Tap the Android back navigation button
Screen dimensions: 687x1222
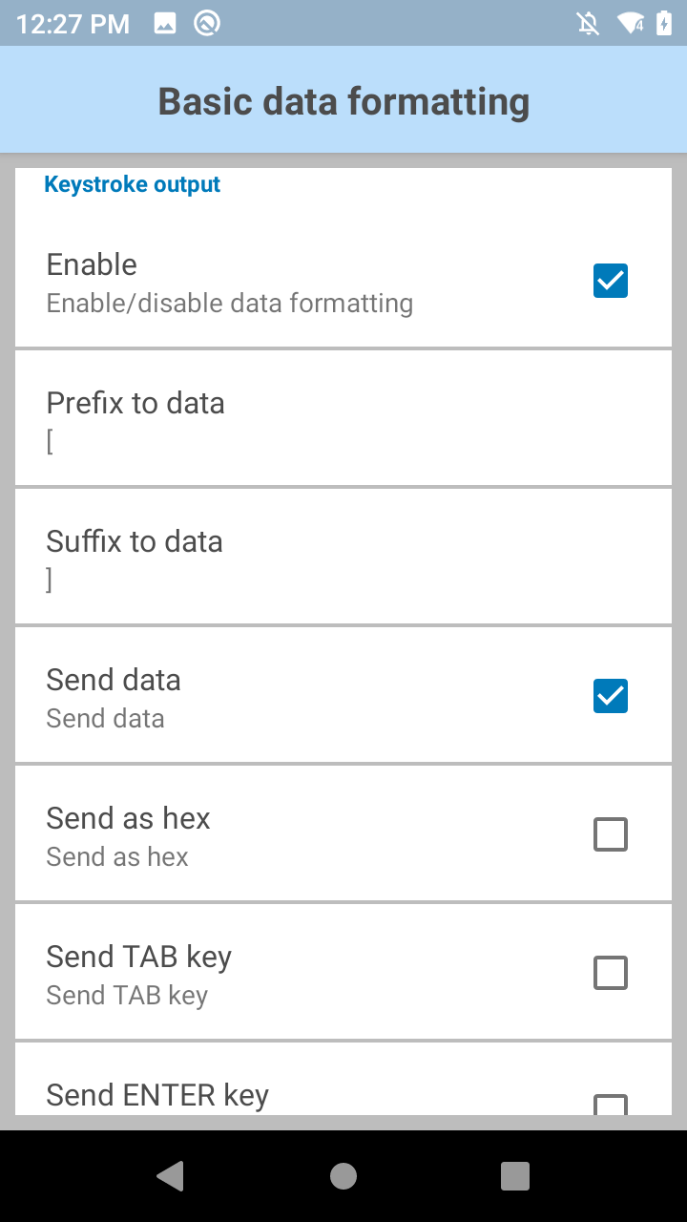[x=171, y=1176]
